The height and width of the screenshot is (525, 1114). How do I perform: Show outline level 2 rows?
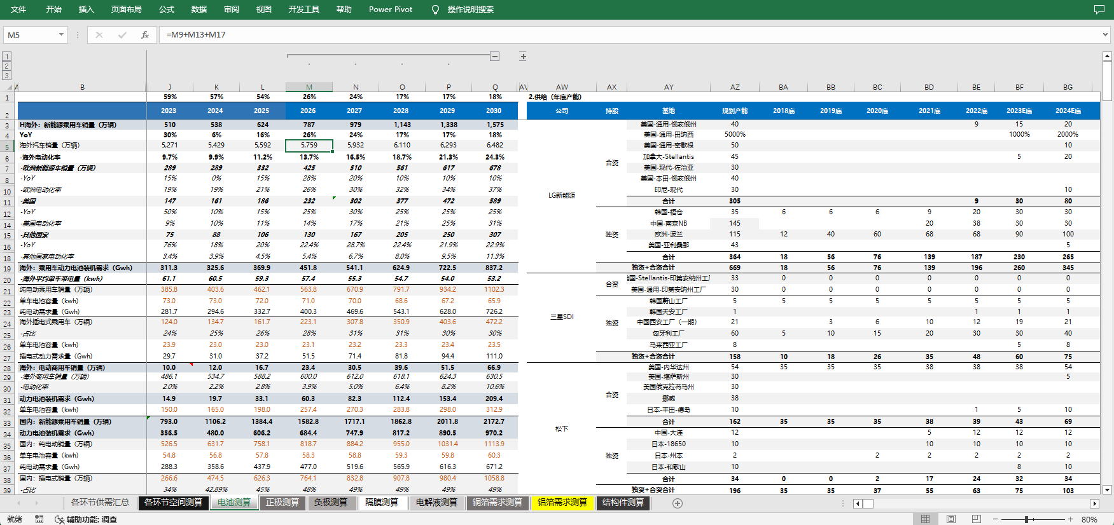(7, 66)
